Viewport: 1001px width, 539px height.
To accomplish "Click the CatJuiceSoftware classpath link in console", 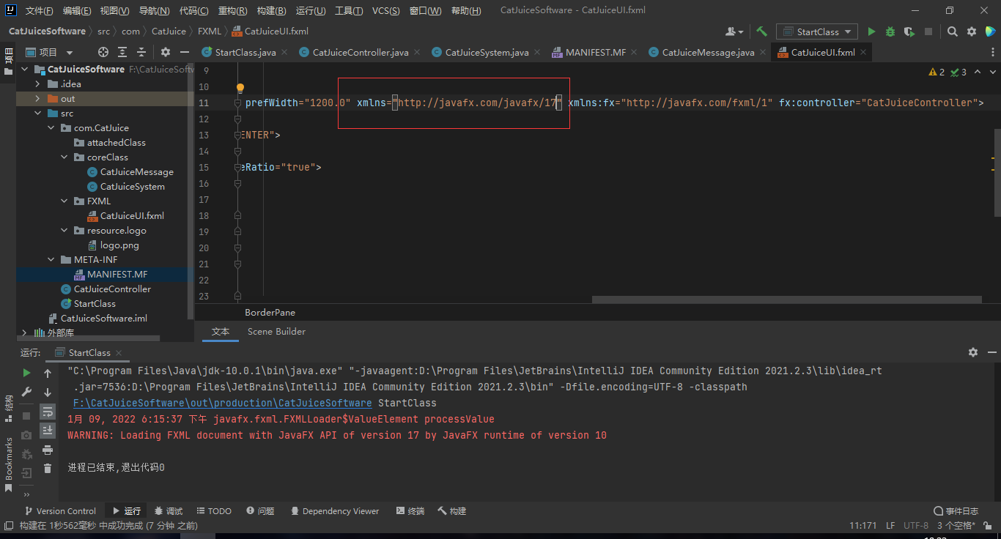I will (x=221, y=402).
